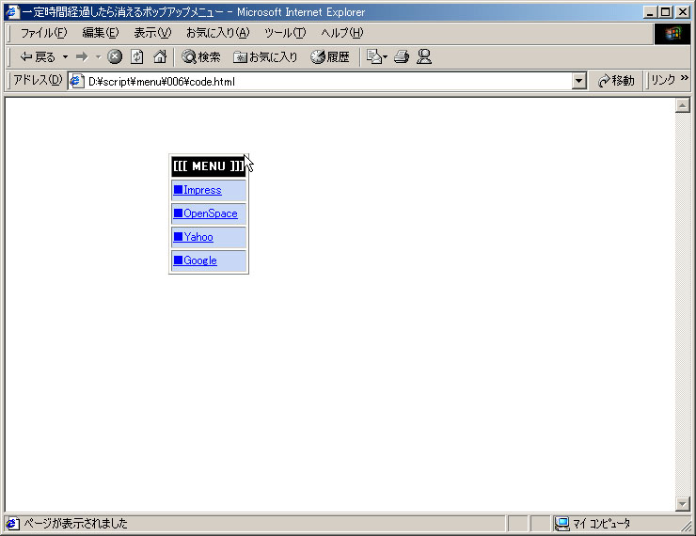Expand the address bar dropdown list
The height and width of the screenshot is (536, 696).
pos(579,82)
